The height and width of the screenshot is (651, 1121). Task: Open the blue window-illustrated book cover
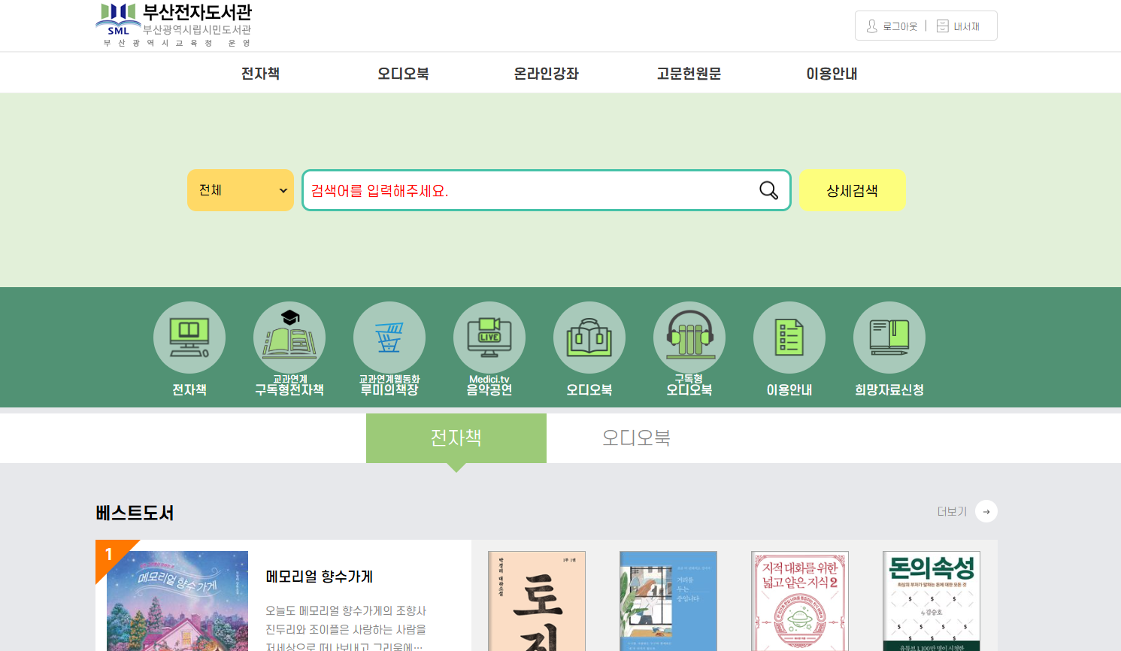[x=668, y=601]
